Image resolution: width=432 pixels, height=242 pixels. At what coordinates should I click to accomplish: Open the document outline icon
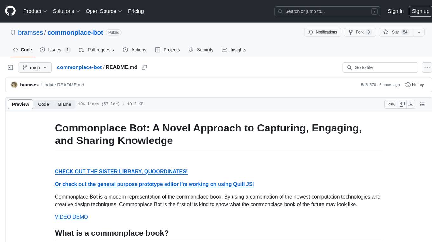[x=422, y=104]
